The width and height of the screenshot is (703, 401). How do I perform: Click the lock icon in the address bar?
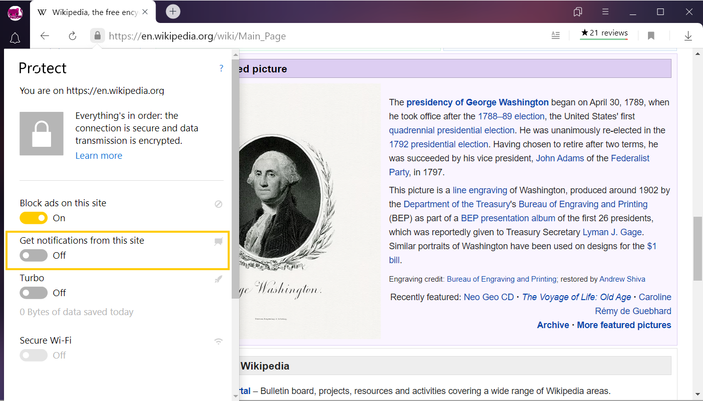(x=98, y=35)
